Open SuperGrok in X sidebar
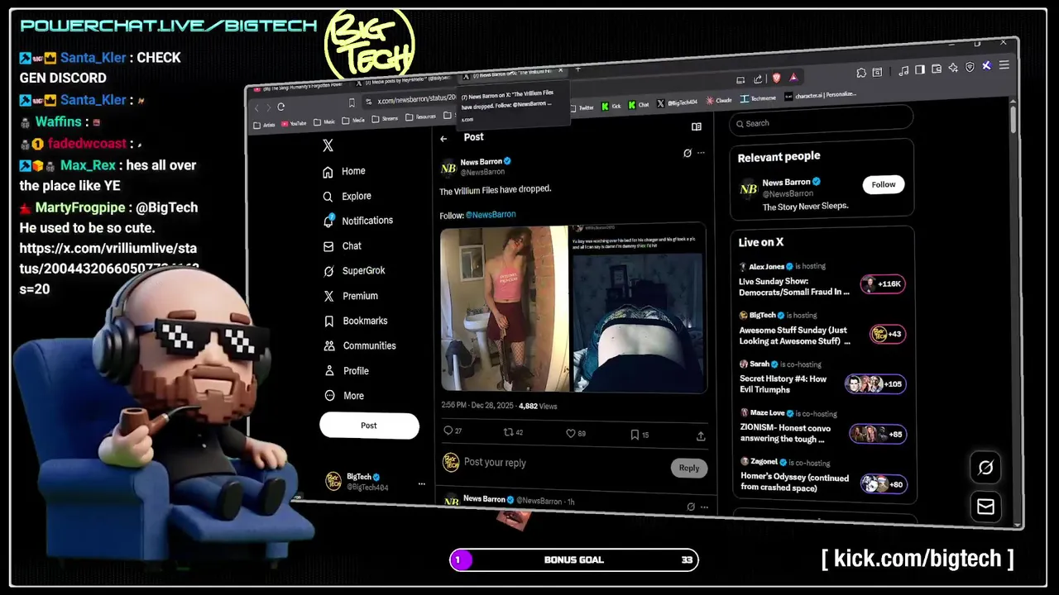 click(x=354, y=271)
